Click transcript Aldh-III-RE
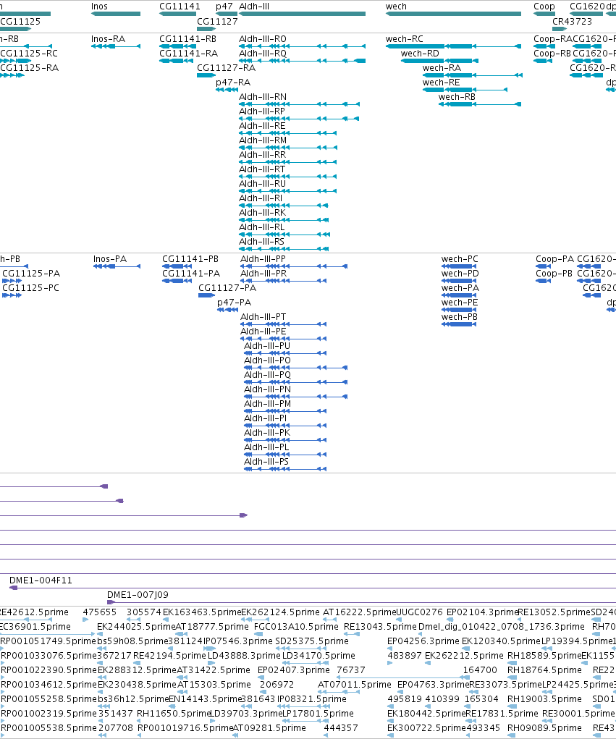This screenshot has width=616, height=739. [262, 126]
